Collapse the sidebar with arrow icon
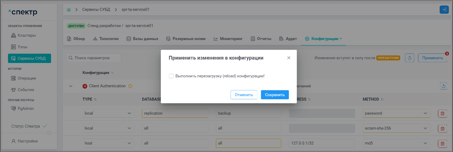Viewport: 453px width, 152px height. point(49,133)
